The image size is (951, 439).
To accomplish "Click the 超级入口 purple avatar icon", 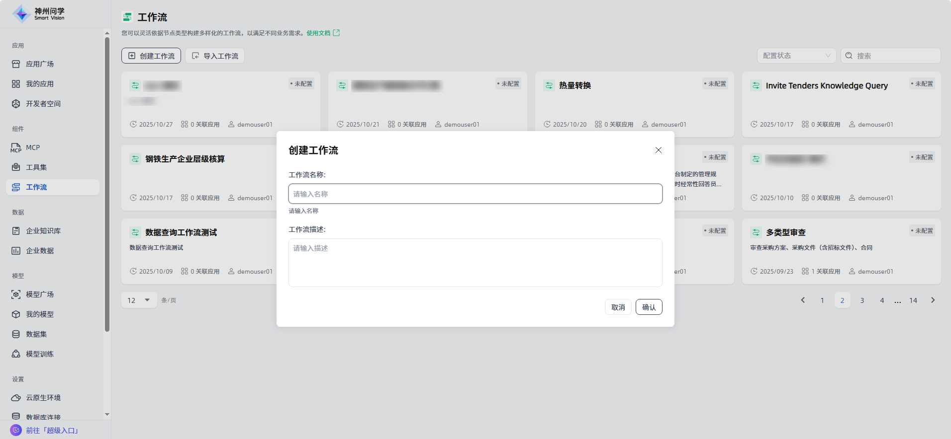I will point(16,430).
